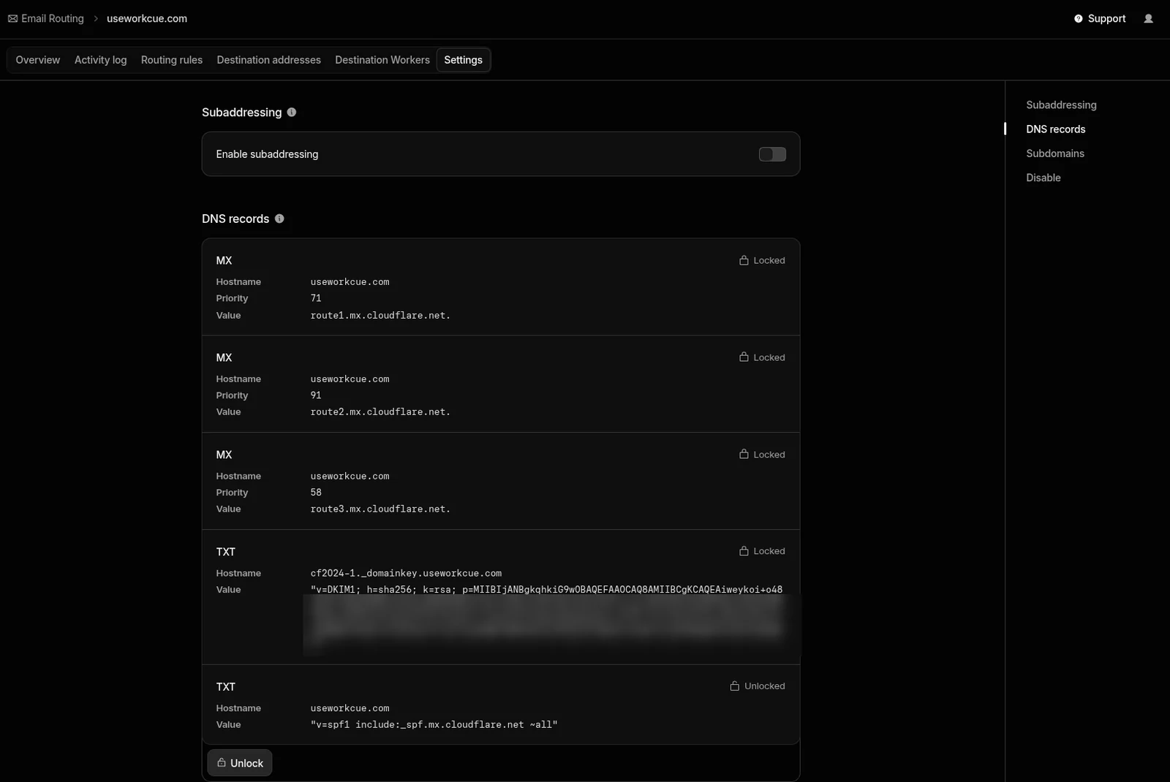Open the Support help icon
The width and height of the screenshot is (1170, 782).
[x=1078, y=18]
